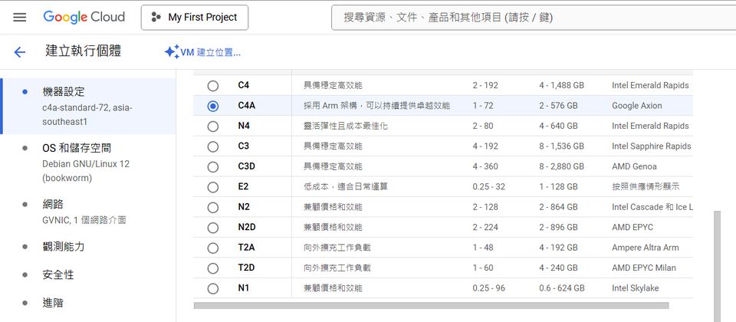Select the T2D machine series radio button
This screenshot has height=322, width=736.
click(x=213, y=268)
